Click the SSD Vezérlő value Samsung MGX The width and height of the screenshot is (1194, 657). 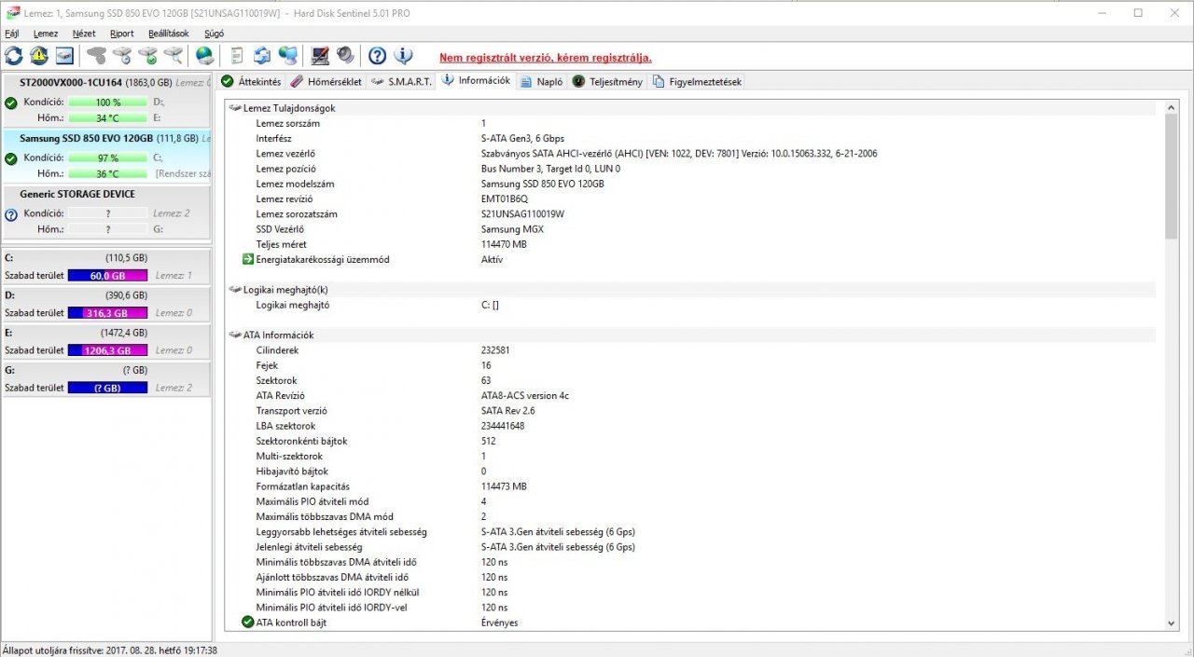click(512, 229)
